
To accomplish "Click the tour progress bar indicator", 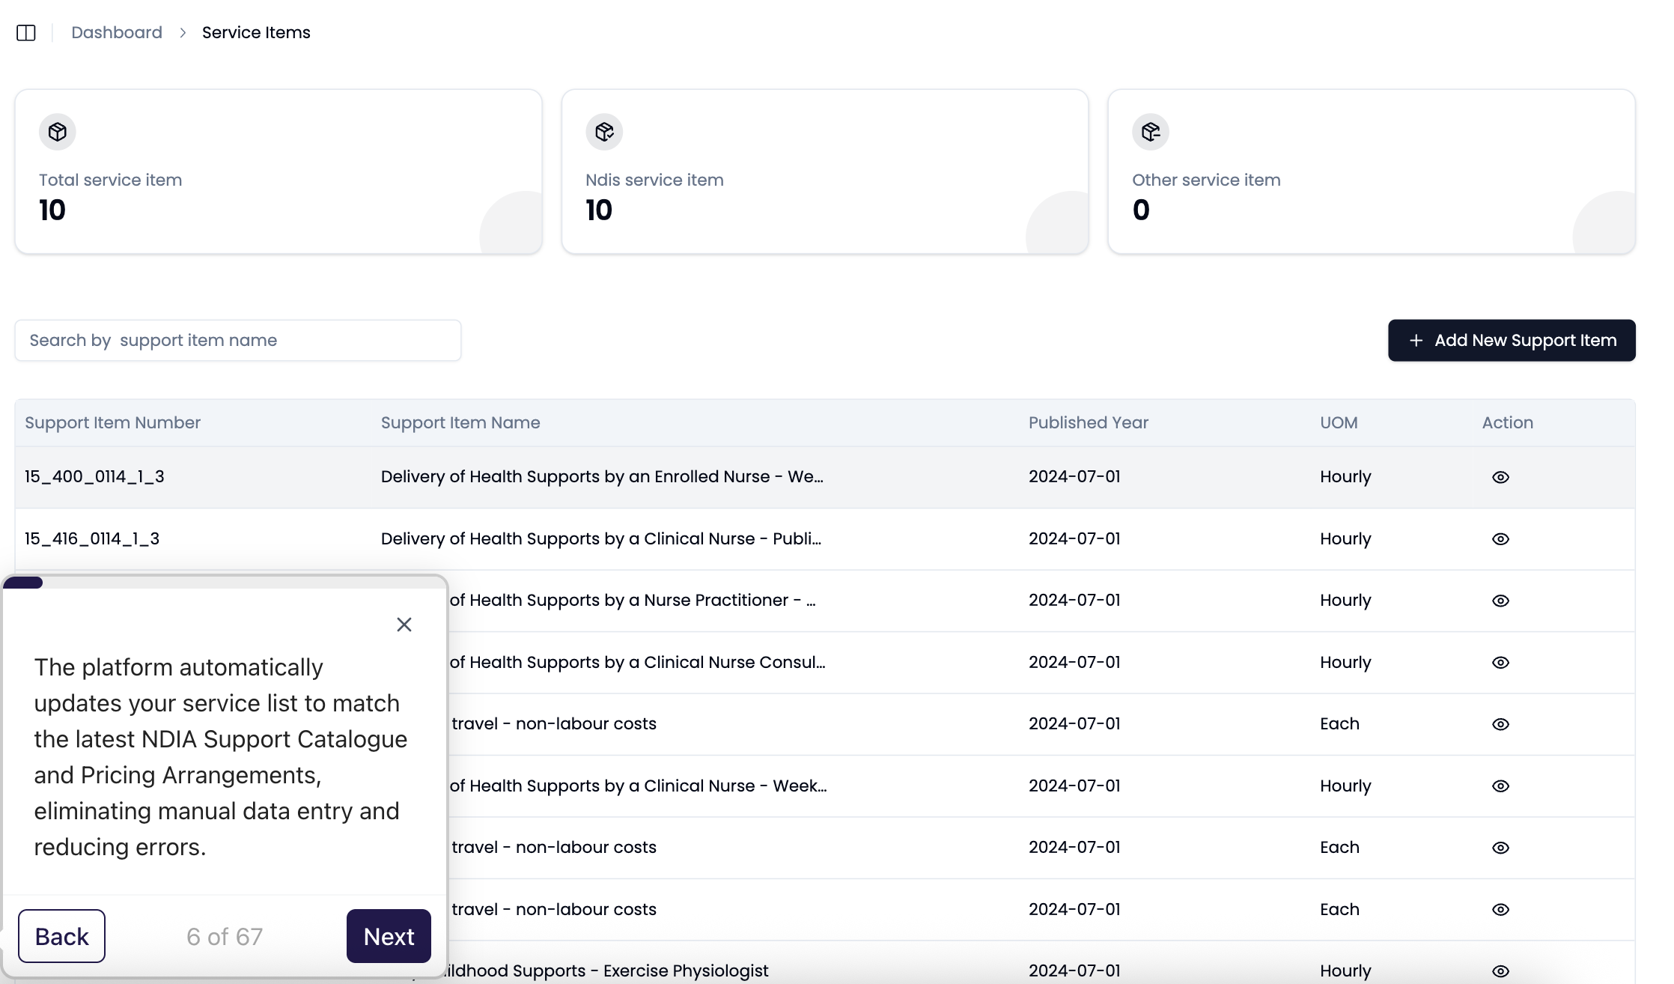I will (x=24, y=583).
